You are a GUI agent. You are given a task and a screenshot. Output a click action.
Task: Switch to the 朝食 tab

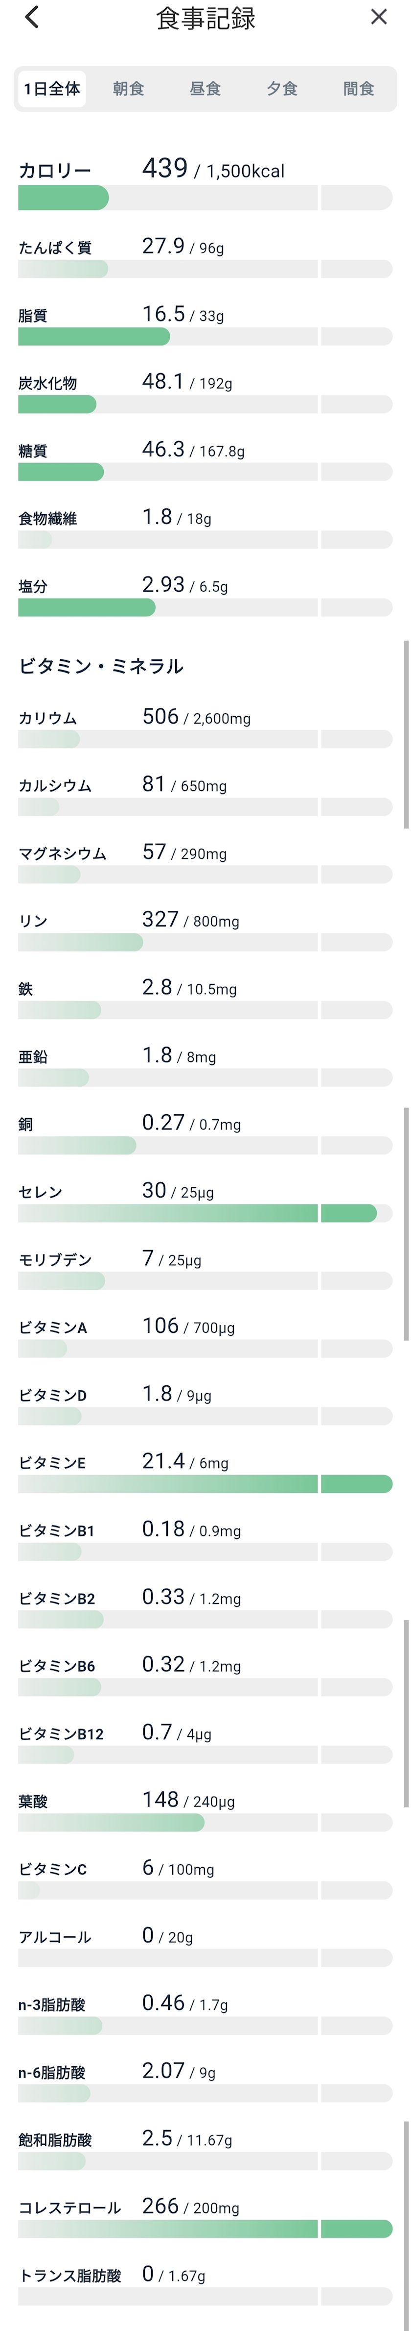128,89
